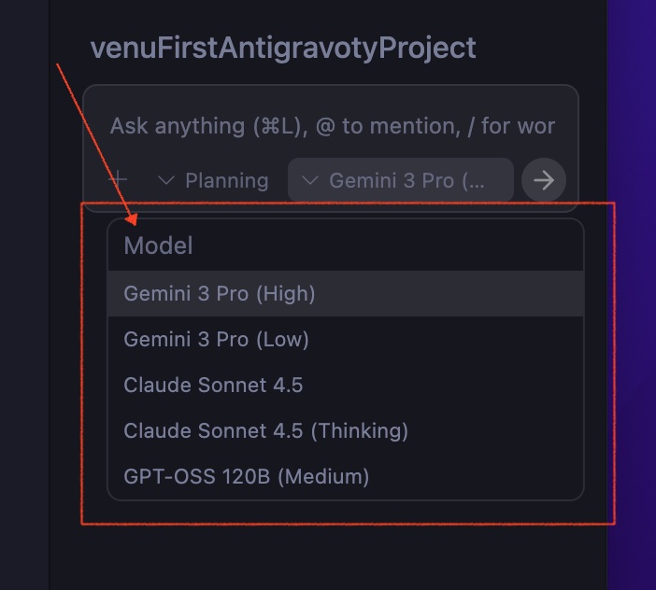The height and width of the screenshot is (590, 656).
Task: Click the venuFirstAntigravotyProject title
Action: pyautogui.click(x=282, y=48)
